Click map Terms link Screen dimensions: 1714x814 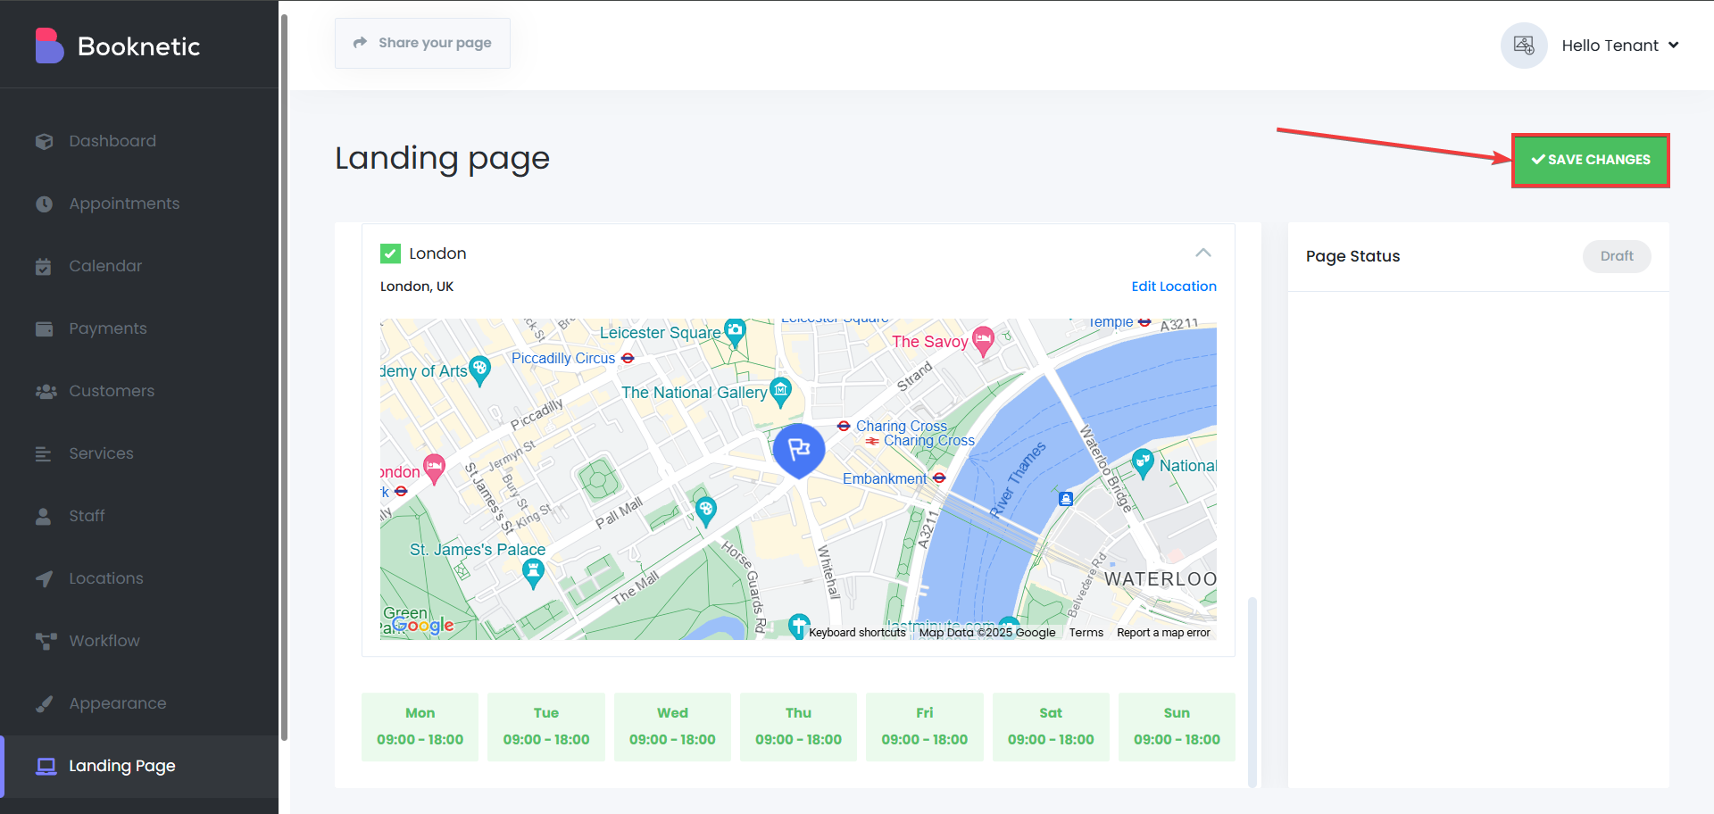click(1086, 633)
